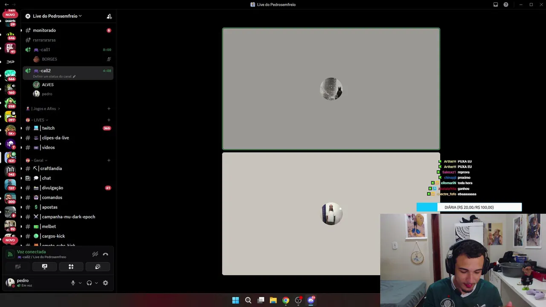Open the server with the 546 badge
The height and width of the screenshot is (307, 546).
pyautogui.click(x=10, y=35)
